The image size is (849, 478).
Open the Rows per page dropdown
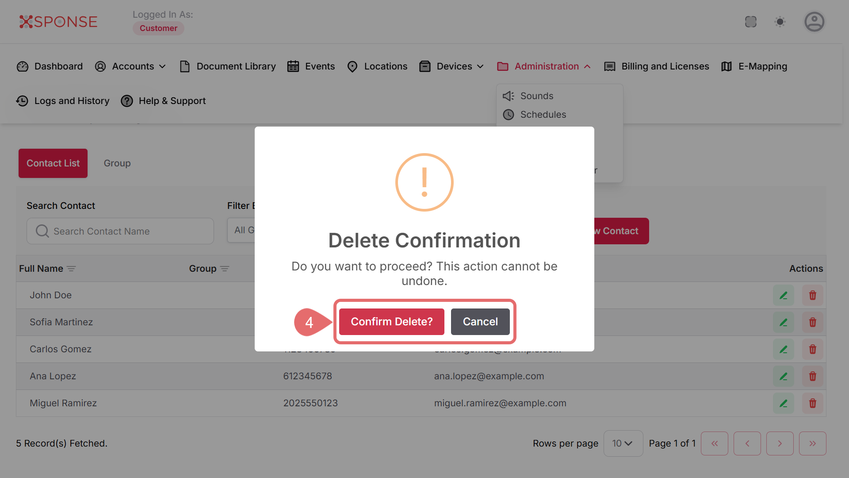[623, 443]
